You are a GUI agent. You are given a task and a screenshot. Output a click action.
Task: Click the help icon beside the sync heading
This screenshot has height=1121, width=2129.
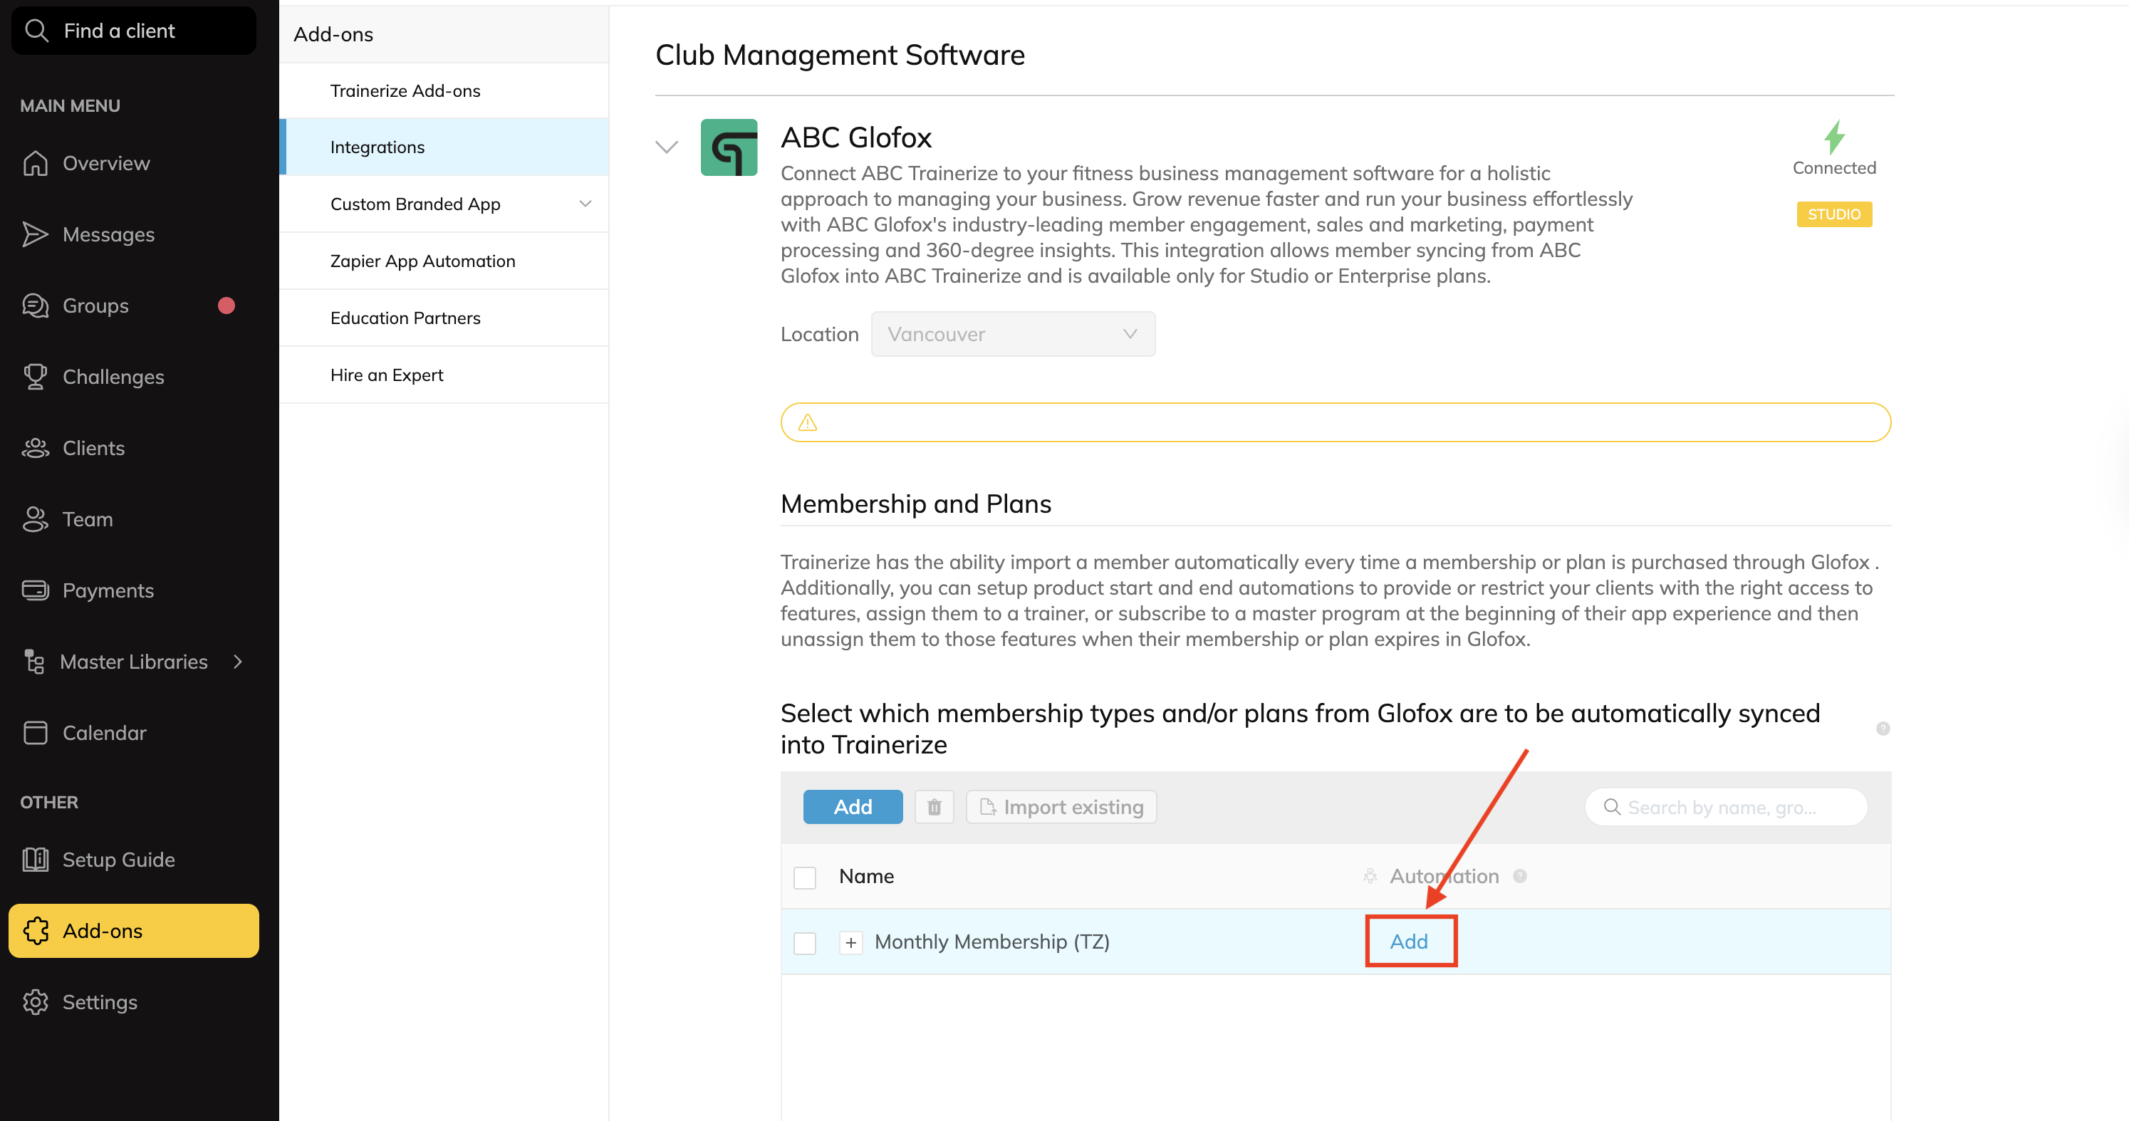click(x=1883, y=729)
